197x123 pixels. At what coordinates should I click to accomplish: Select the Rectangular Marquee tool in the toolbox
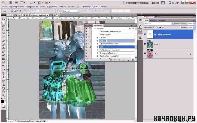[4, 23]
